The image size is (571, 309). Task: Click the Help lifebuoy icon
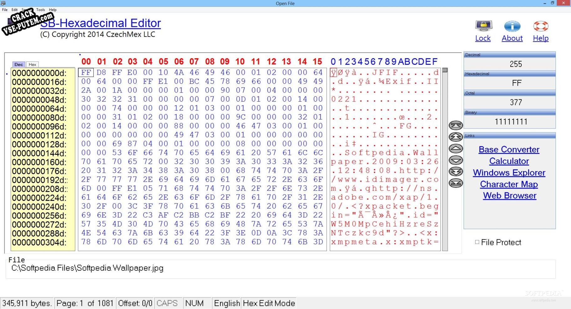[x=541, y=26]
